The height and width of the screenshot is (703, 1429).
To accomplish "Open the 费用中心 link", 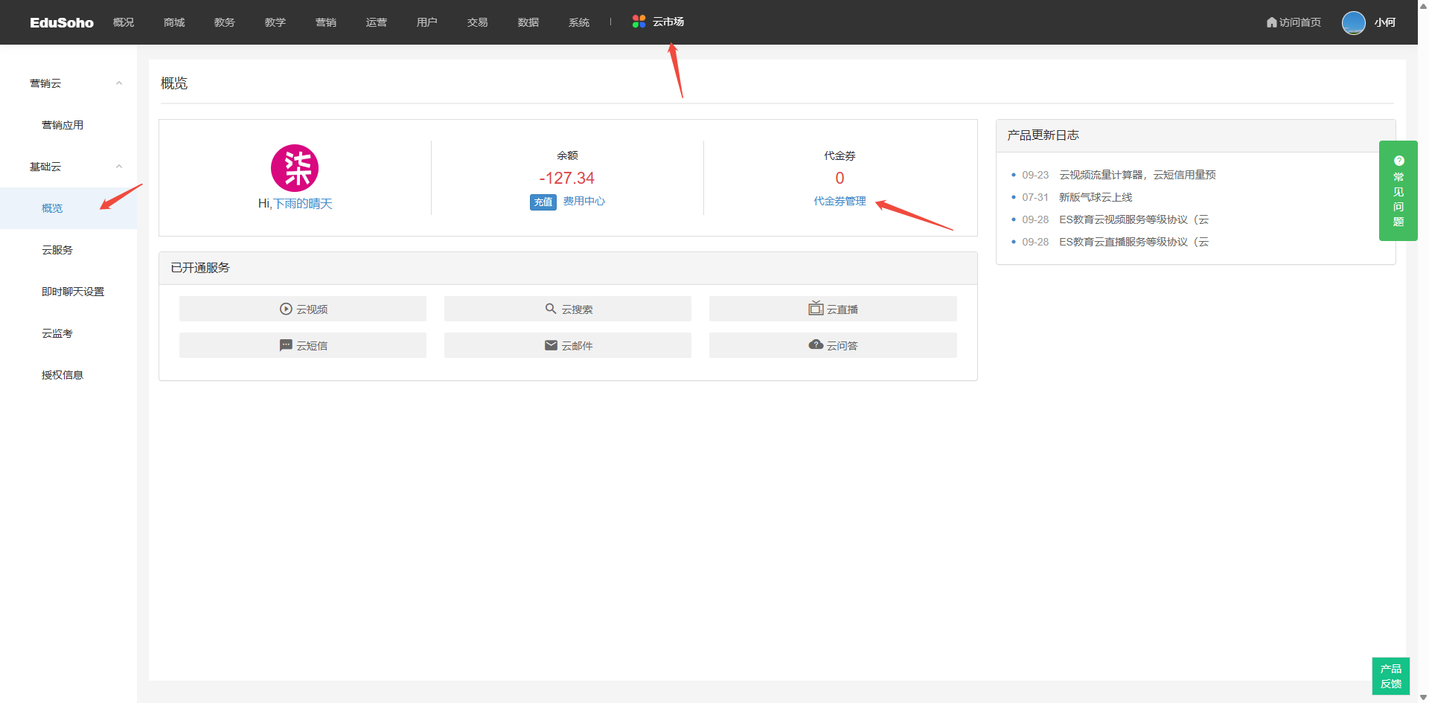I will pyautogui.click(x=584, y=201).
